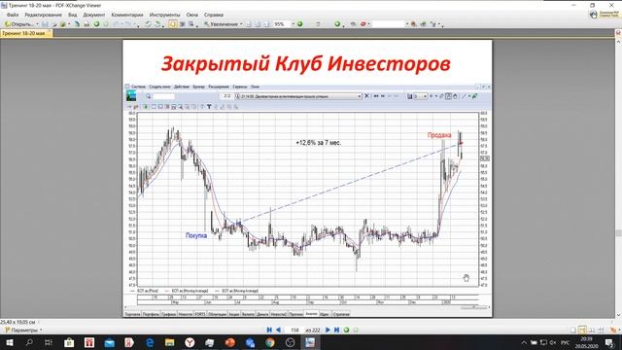Expand the zoom percentage dropdown arrow
The width and height of the screenshot is (622, 350).
(x=294, y=24)
